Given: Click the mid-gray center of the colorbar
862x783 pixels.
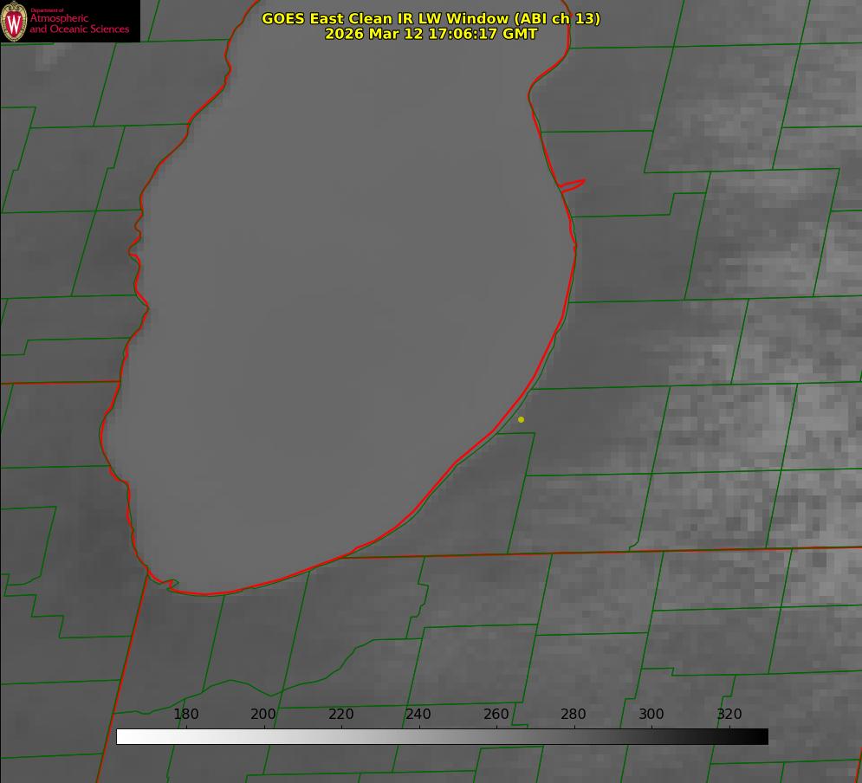Looking at the screenshot, I should click(442, 736).
